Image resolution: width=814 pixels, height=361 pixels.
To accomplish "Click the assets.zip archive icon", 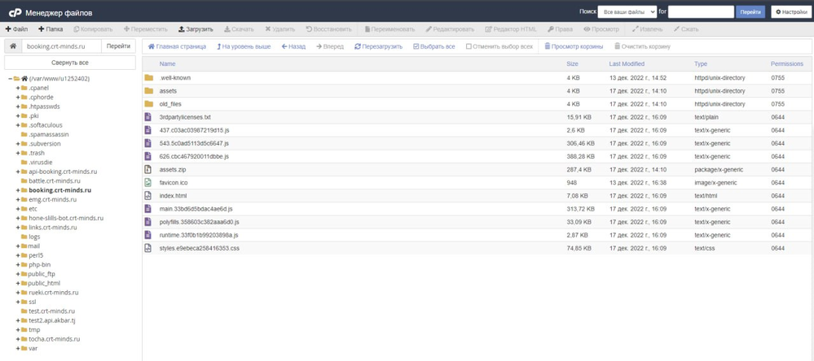I will (x=148, y=169).
